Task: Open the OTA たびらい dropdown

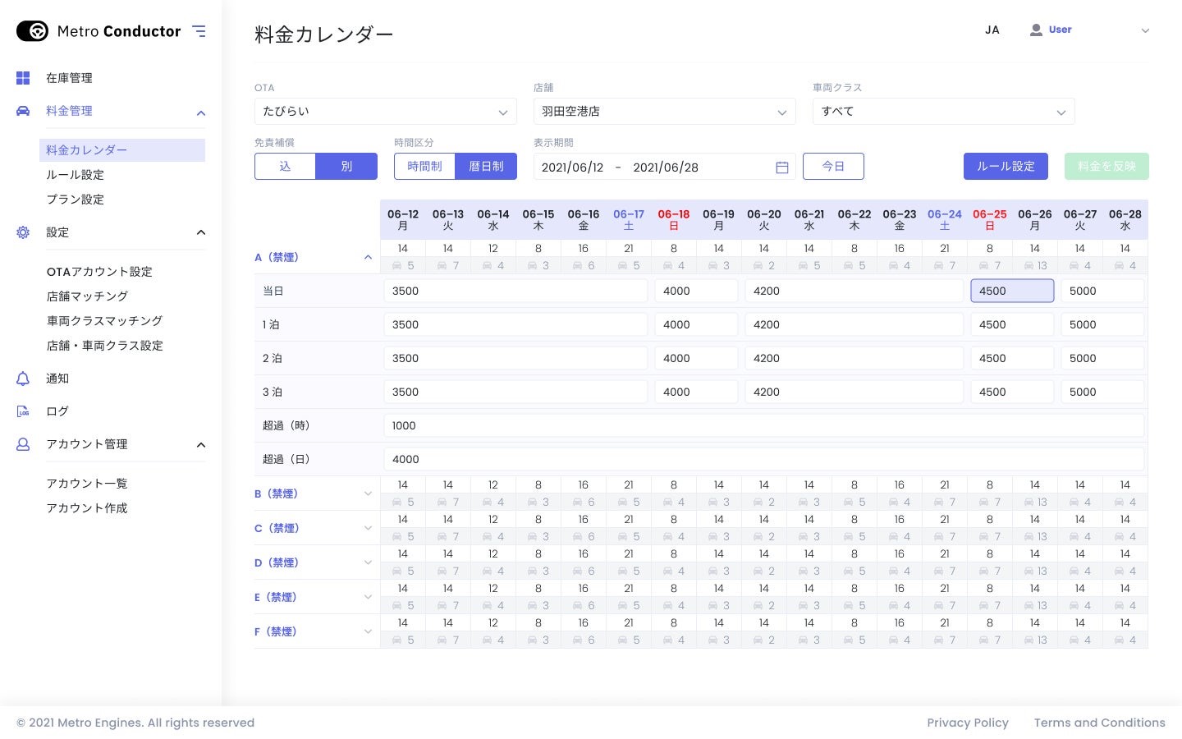Action: (x=386, y=112)
